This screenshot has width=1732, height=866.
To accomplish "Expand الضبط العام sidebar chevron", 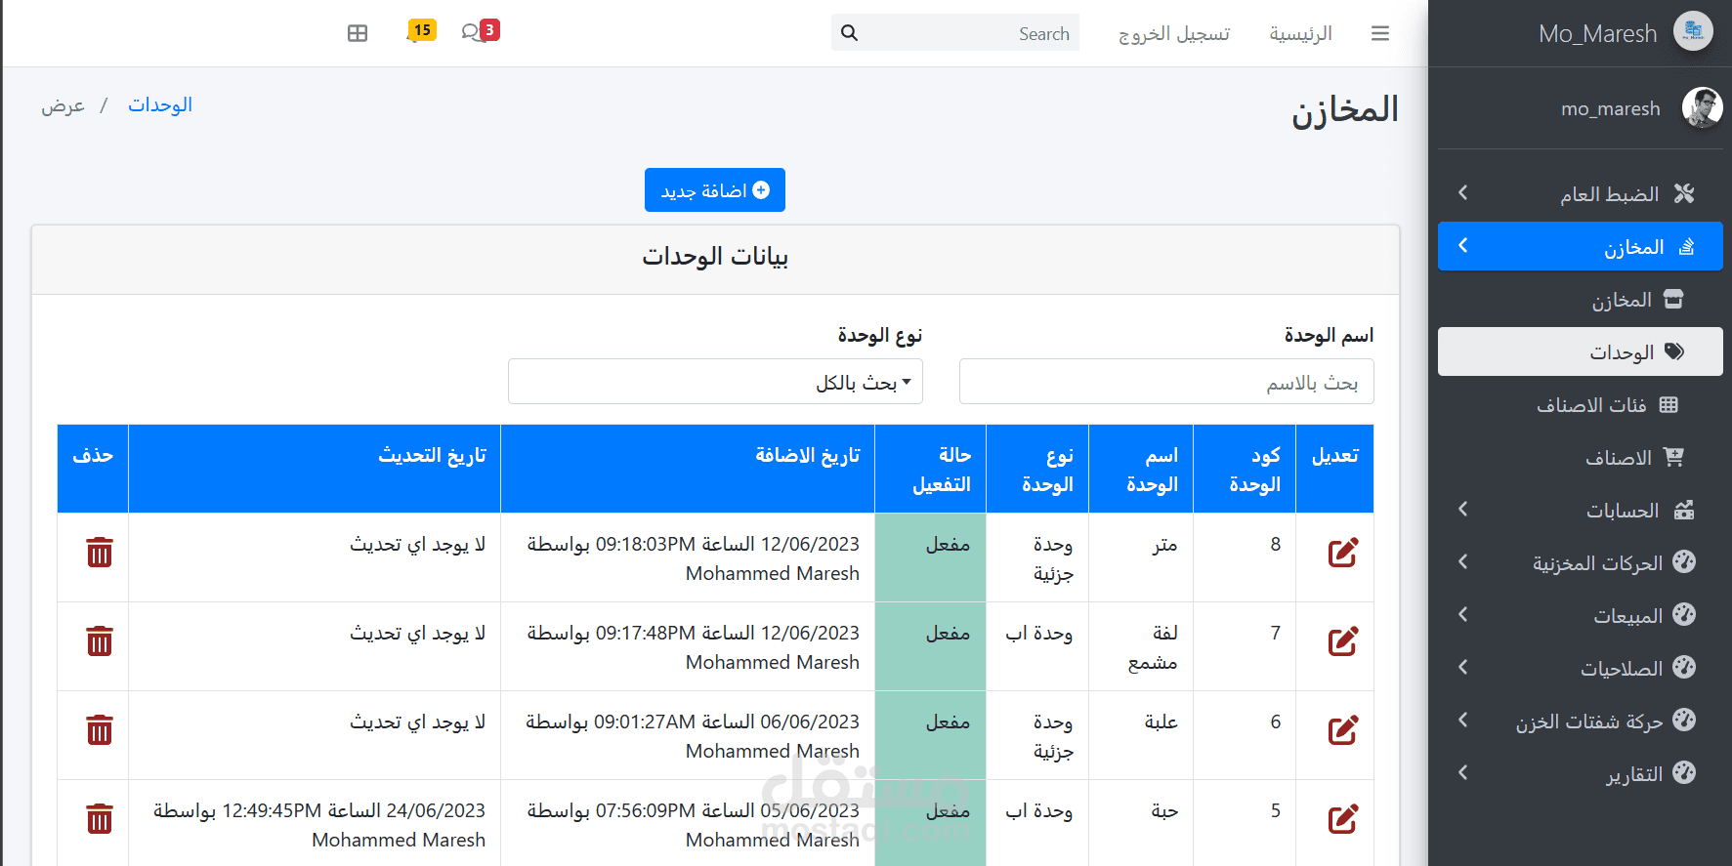I will coord(1462,193).
